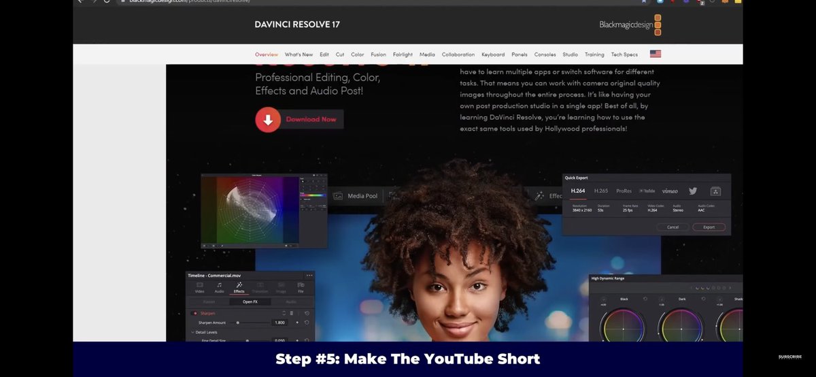Click the red Download Now button
Image resolution: width=816 pixels, height=377 pixels.
coord(299,119)
